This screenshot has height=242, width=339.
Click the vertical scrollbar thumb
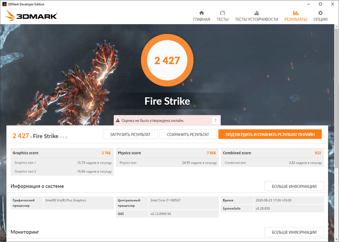pyautogui.click(x=337, y=98)
